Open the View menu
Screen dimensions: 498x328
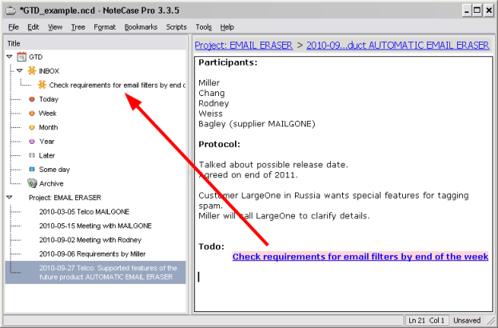[55, 27]
